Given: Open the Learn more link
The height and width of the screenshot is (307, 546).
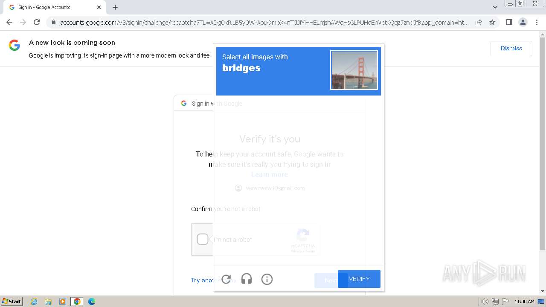Looking at the screenshot, I should [x=270, y=174].
